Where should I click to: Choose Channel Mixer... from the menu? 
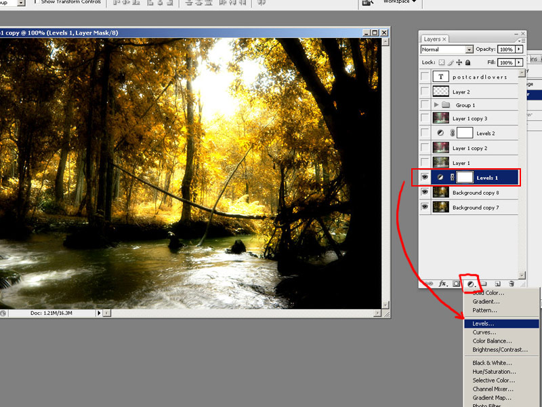click(x=501, y=389)
